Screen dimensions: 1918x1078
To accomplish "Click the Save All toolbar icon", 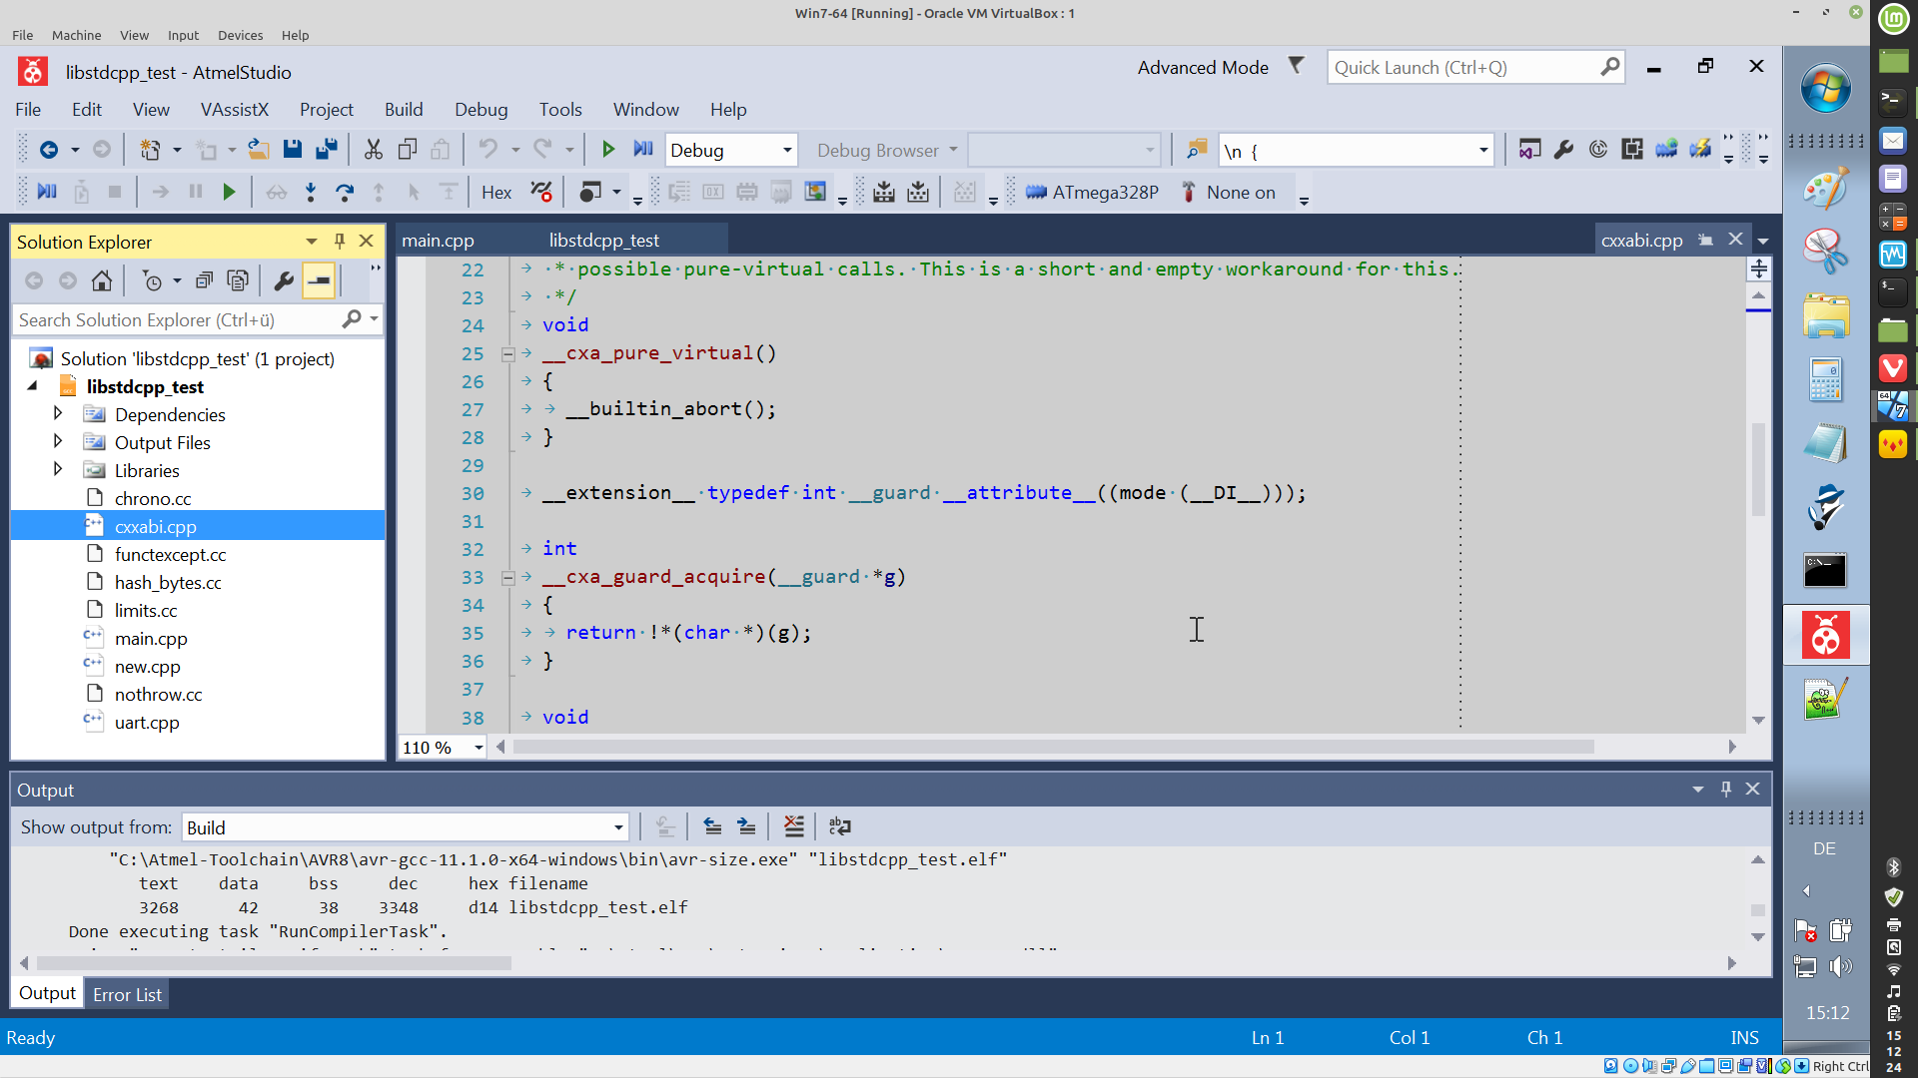I will pos(326,150).
